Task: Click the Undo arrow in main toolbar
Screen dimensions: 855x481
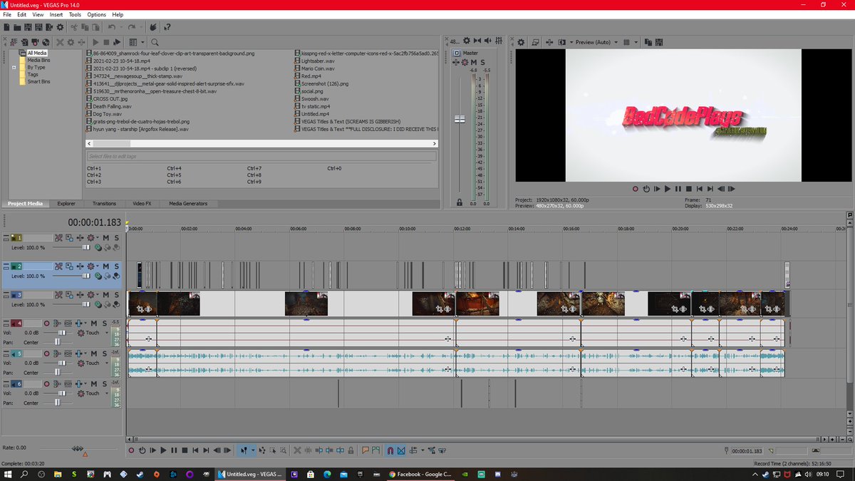Action: (112, 27)
